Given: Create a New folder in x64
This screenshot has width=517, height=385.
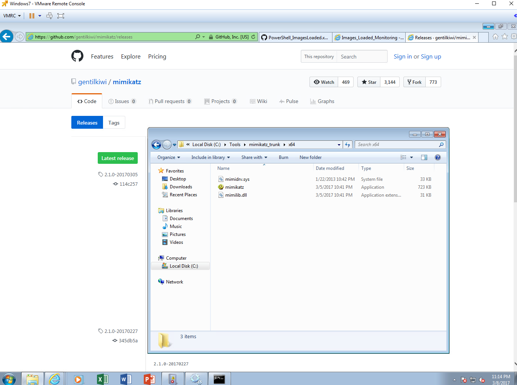Looking at the screenshot, I should (311, 157).
